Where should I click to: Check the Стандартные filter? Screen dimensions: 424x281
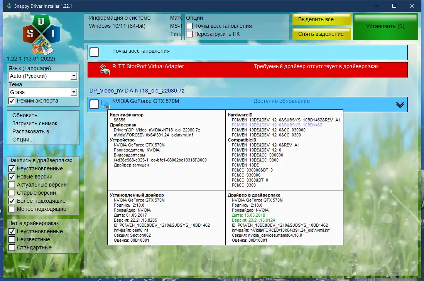[12, 247]
